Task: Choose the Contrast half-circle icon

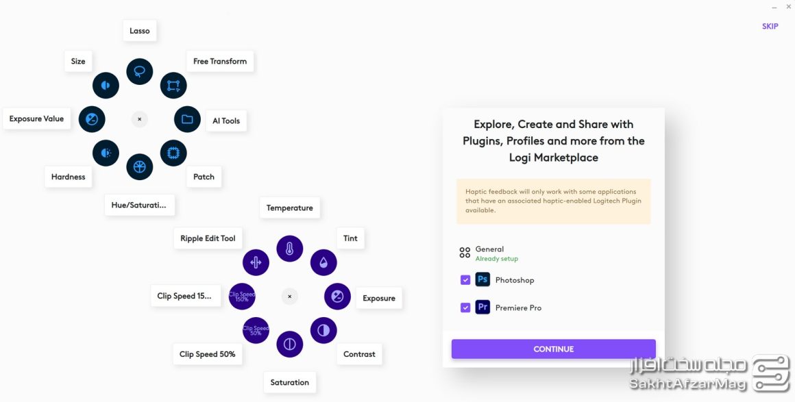Action: [x=323, y=330]
